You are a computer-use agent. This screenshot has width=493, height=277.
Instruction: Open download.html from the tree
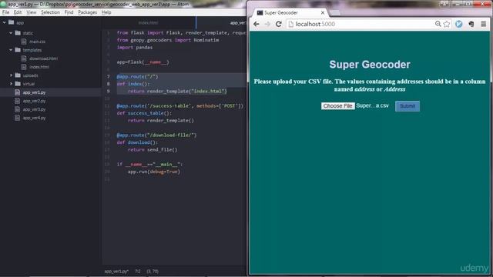(x=43, y=58)
